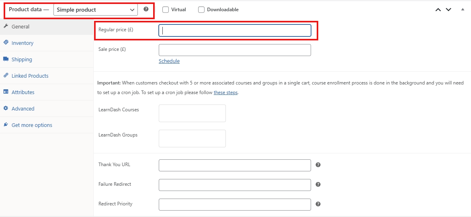This screenshot has width=471, height=217.
Task: Select the Get more options tab
Action: (47, 125)
